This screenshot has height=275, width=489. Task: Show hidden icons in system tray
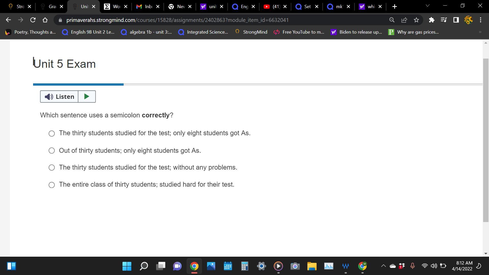click(x=383, y=266)
